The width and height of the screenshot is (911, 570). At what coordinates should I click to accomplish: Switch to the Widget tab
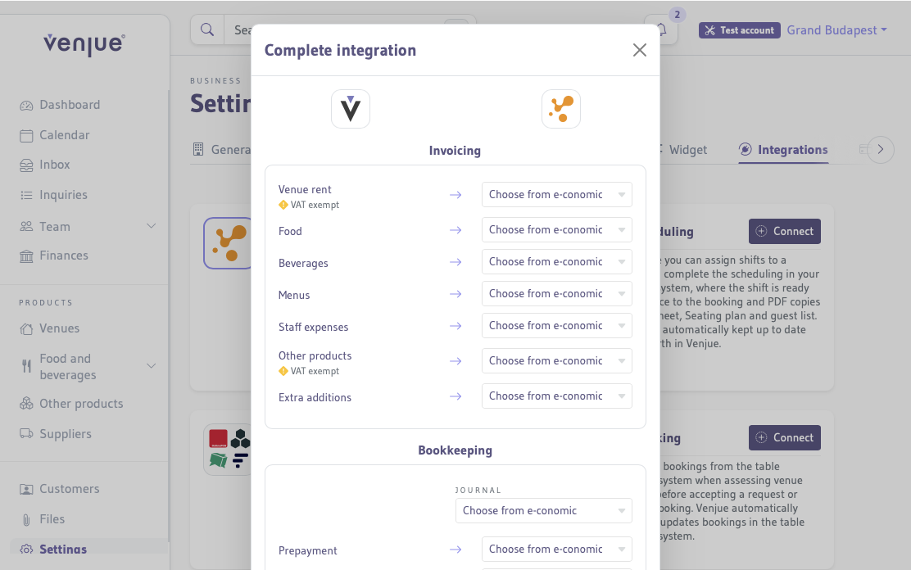tap(686, 150)
